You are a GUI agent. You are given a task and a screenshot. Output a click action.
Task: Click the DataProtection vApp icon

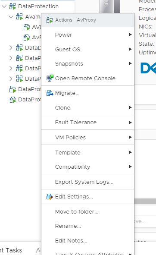pos(12,6)
